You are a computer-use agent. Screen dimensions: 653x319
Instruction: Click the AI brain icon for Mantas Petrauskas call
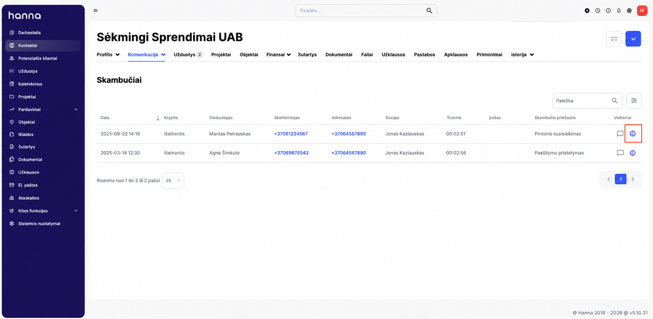[633, 134]
